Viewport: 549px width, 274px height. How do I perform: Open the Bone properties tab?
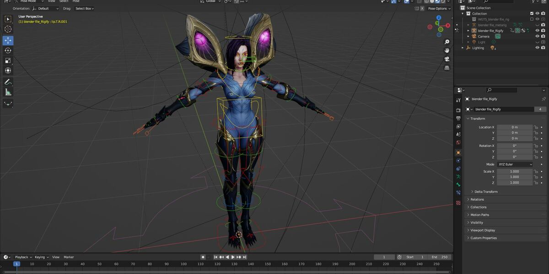(x=458, y=184)
